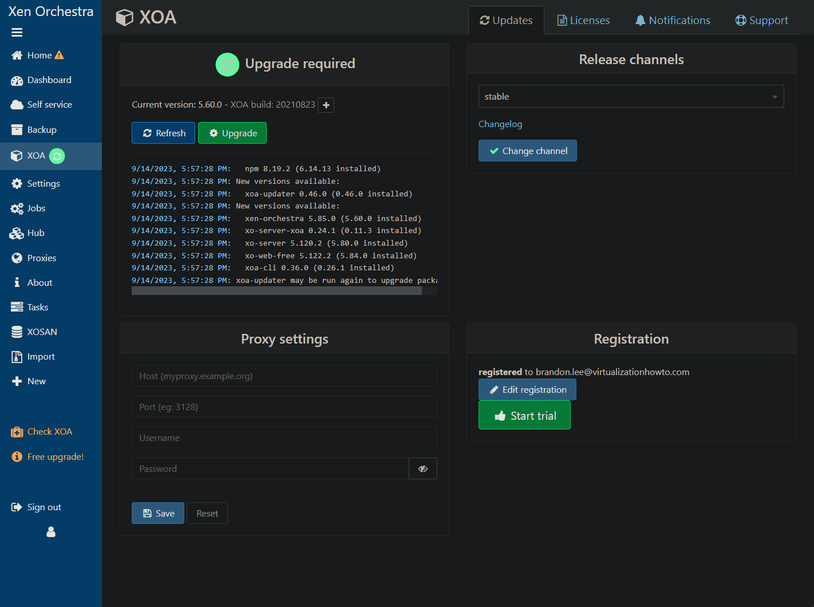The width and height of the screenshot is (814, 607).
Task: Click the Start trial button
Action: point(524,415)
